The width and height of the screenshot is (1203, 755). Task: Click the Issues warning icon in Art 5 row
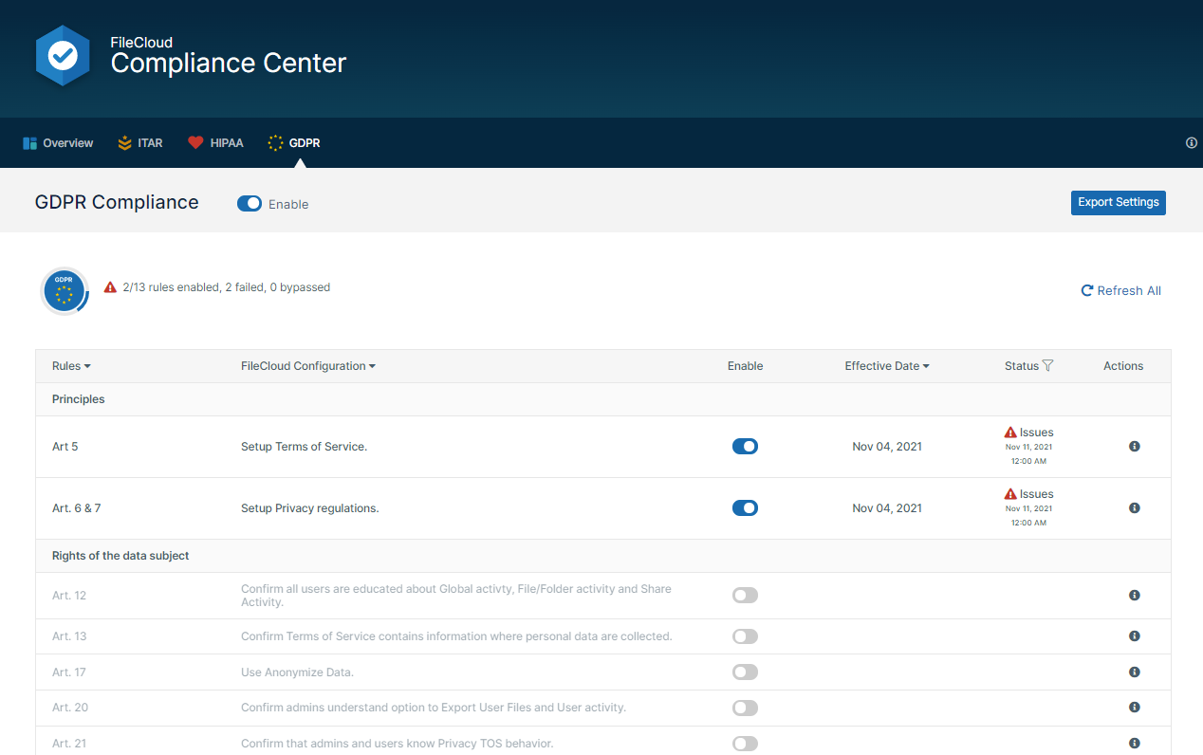click(1010, 432)
